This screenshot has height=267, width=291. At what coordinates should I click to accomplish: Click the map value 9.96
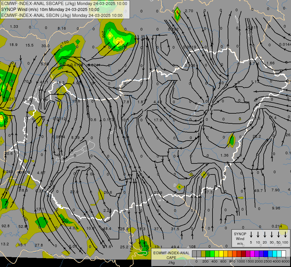coord(276,208)
